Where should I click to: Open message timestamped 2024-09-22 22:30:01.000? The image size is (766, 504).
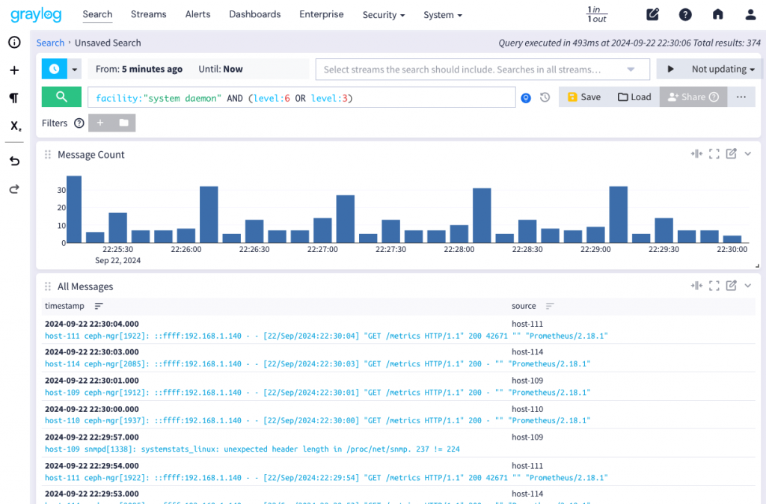pos(398,387)
